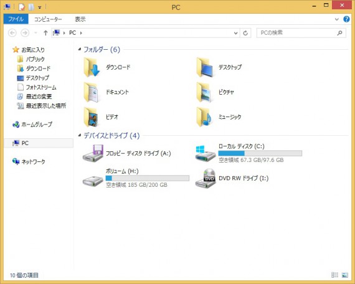Click the PC system icon in title bar
The width and height of the screenshot is (355, 284).
point(7,7)
